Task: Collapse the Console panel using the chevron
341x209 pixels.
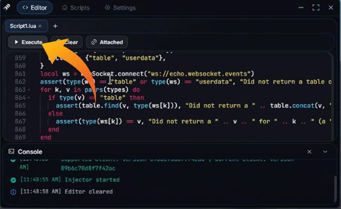Action: click(x=325, y=152)
